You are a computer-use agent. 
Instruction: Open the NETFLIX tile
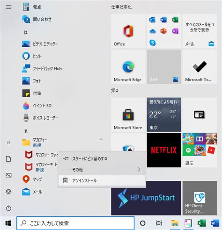(x=164, y=150)
